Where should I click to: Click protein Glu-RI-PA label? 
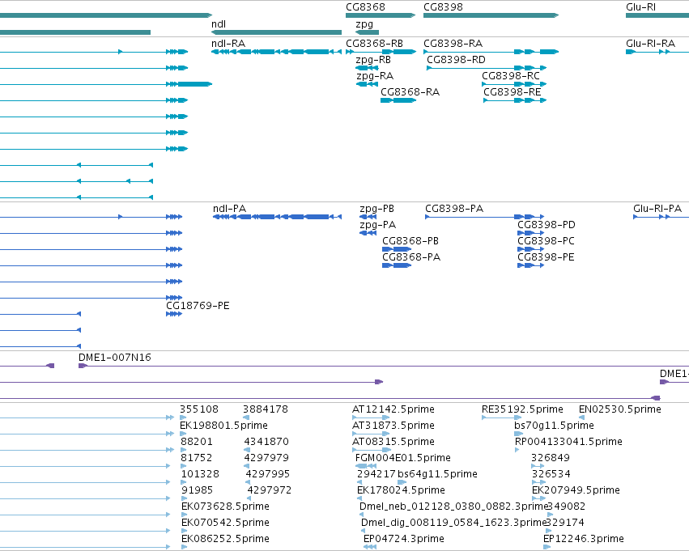click(x=657, y=209)
